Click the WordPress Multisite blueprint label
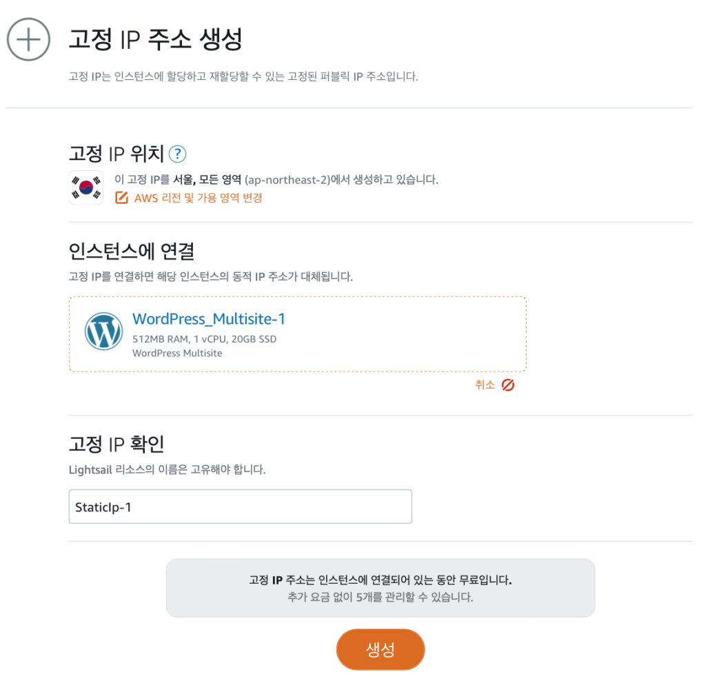706x685 pixels. [177, 354]
